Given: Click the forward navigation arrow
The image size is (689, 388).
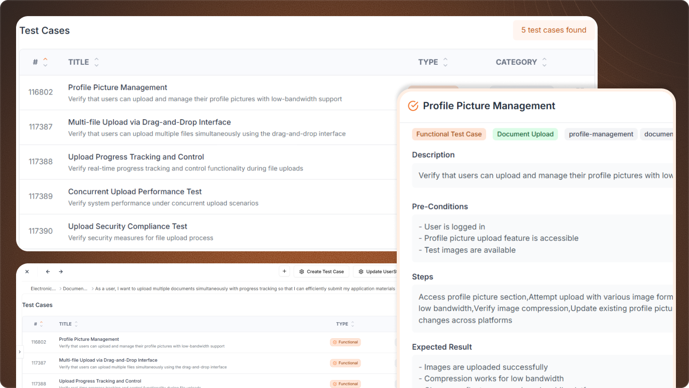Looking at the screenshot, I should click(61, 271).
